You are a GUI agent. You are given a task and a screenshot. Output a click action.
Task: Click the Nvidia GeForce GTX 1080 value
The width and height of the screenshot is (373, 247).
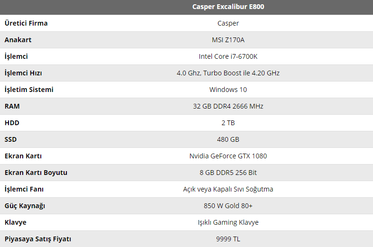[228, 156]
